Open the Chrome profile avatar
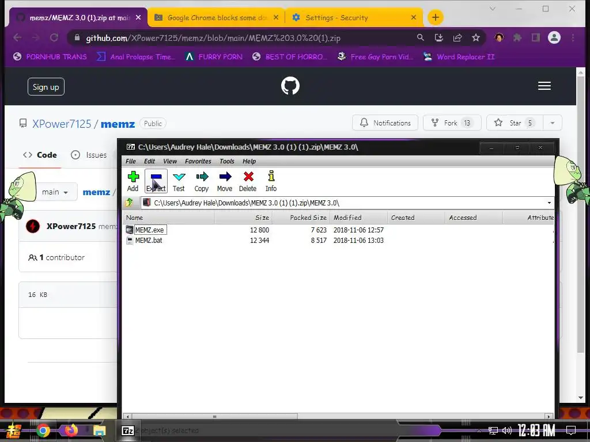This screenshot has width=590, height=442. tap(554, 37)
